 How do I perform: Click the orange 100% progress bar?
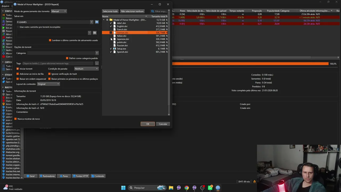point(250,64)
